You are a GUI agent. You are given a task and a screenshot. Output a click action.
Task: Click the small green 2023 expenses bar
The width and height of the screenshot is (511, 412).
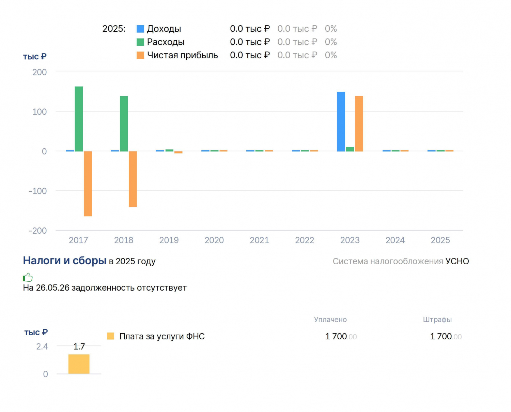click(x=350, y=149)
